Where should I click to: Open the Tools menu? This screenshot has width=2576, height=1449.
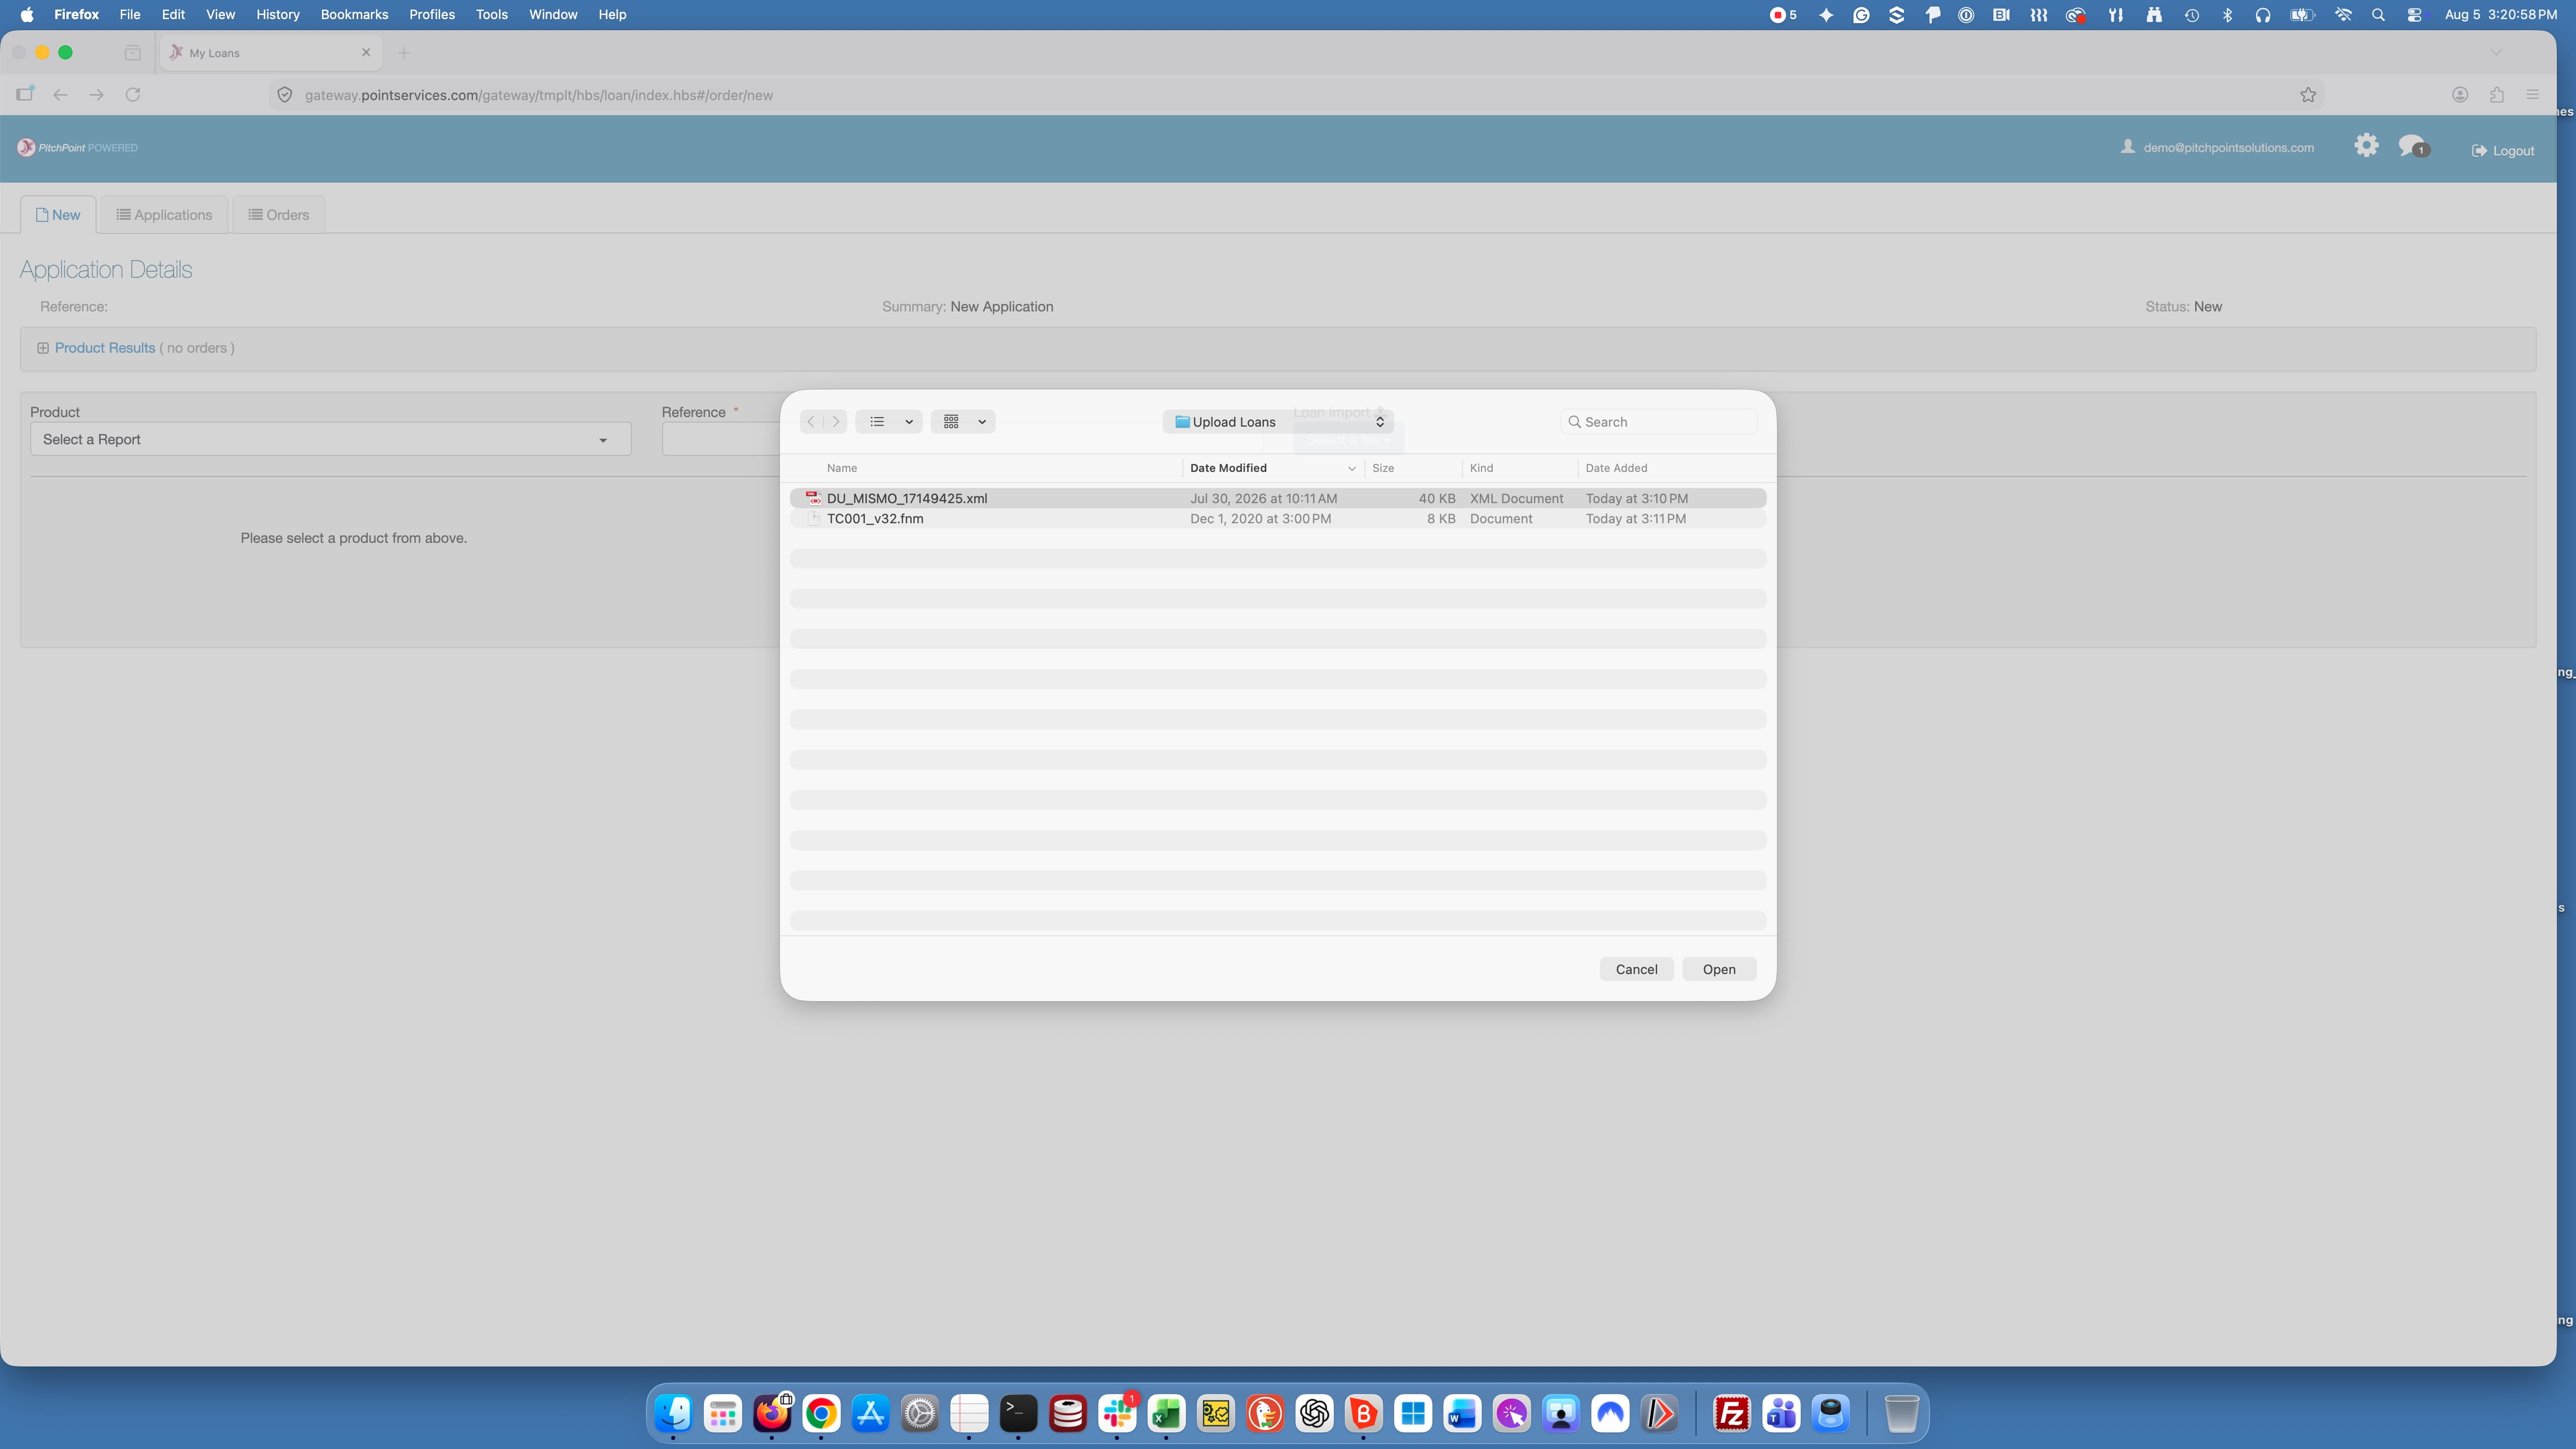[x=491, y=15]
